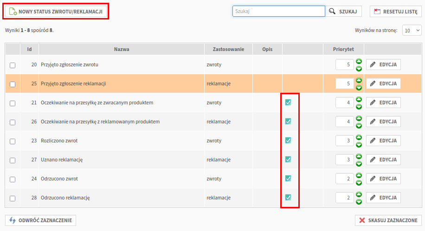Viewport: 425px width, 231px height.
Task: Select row 'Oczekiwanie na przesyłkę ze zwracanym produktem' checkbox
Action: (13, 103)
